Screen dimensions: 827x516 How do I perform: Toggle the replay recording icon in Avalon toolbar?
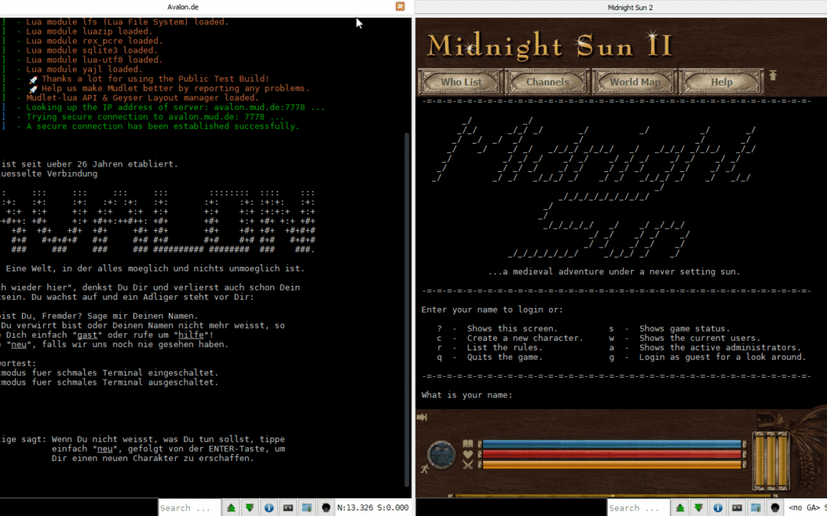coord(288,508)
